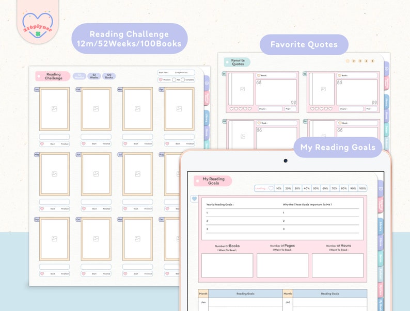Rate quote 01 with the first heart
This screenshot has width=410, height=311.
(231, 109)
